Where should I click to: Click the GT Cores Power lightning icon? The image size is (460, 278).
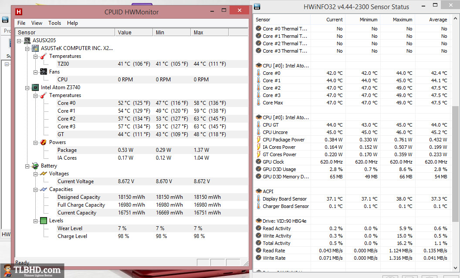[x=258, y=154]
